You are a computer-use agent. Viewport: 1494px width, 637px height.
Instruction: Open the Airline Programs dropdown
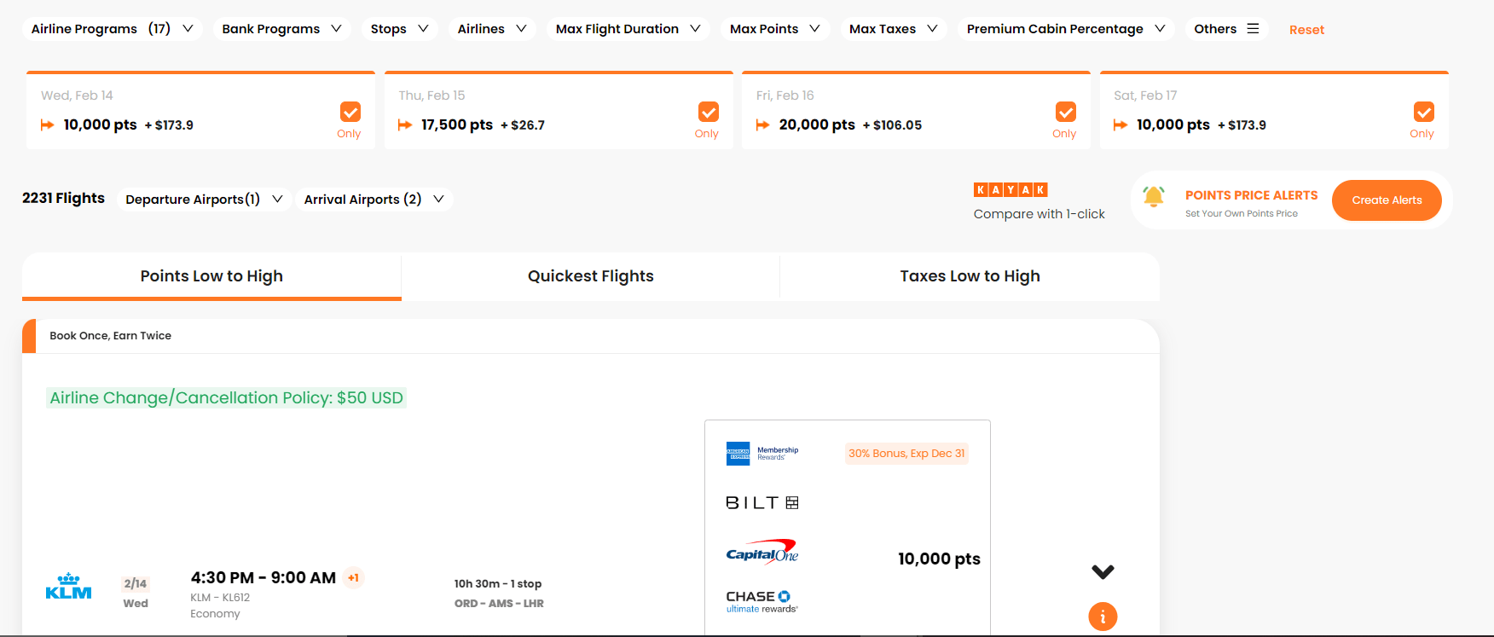112,28
